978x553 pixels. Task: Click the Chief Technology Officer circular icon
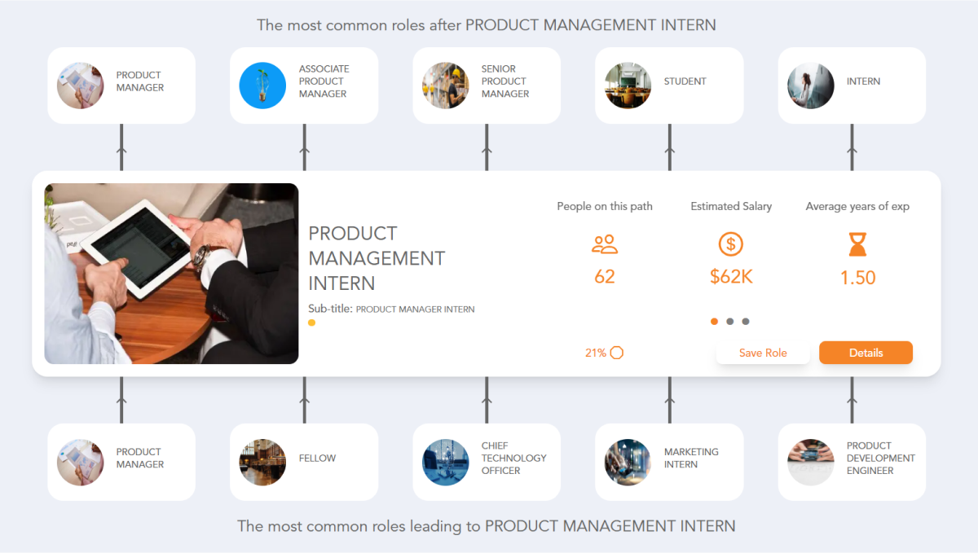[x=445, y=462]
